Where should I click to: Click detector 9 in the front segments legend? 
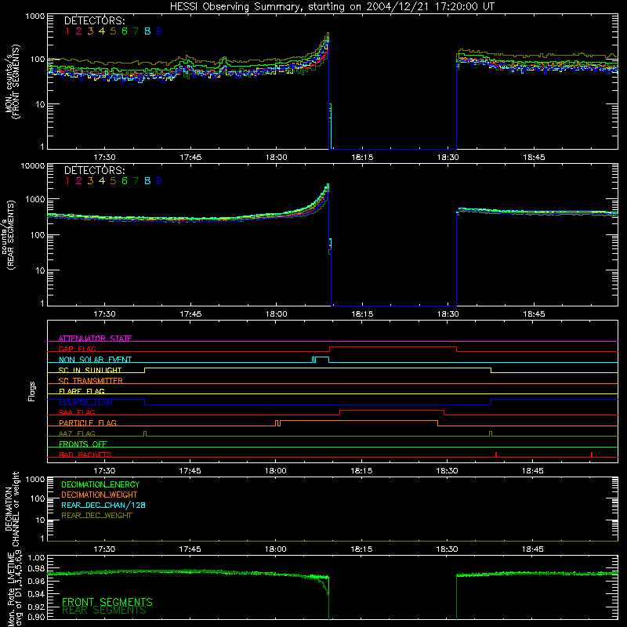(159, 31)
